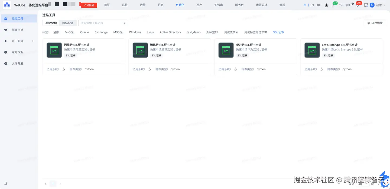Open the 告警 top navigation item
Viewport: 390px width, 189px height.
[x=143, y=5]
